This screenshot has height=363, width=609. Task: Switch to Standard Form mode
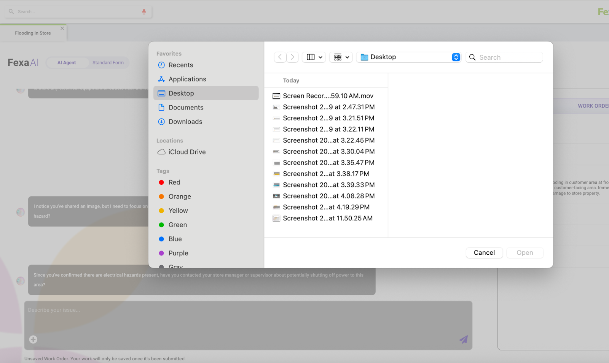coord(108,63)
